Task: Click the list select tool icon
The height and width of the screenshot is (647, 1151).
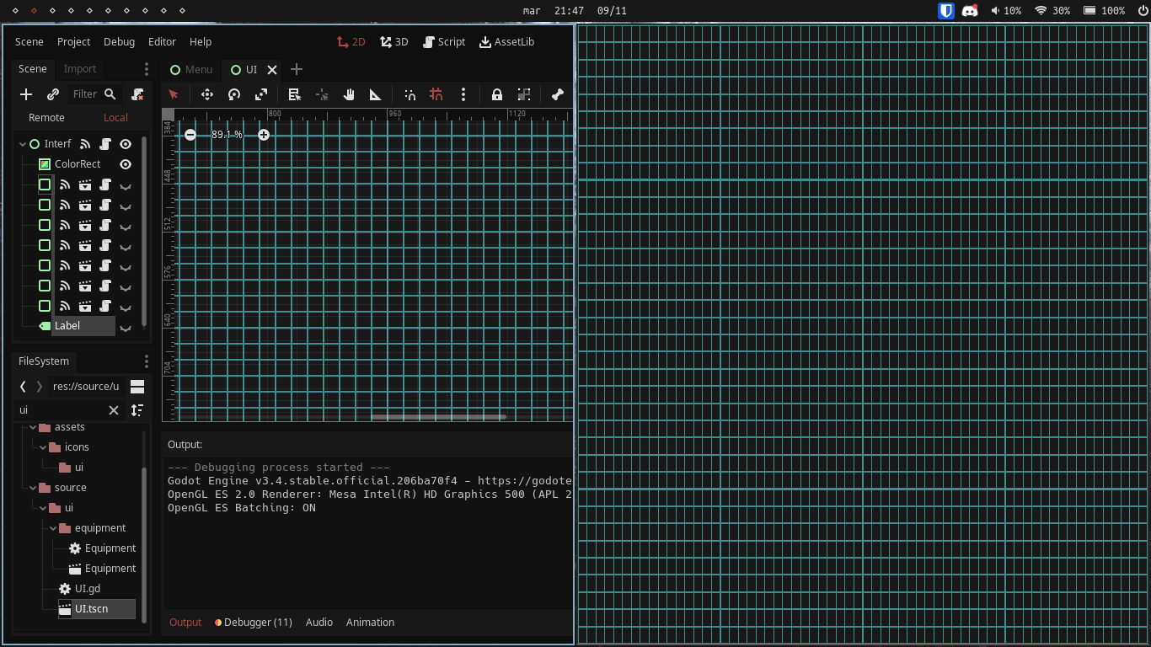Action: tap(295, 94)
